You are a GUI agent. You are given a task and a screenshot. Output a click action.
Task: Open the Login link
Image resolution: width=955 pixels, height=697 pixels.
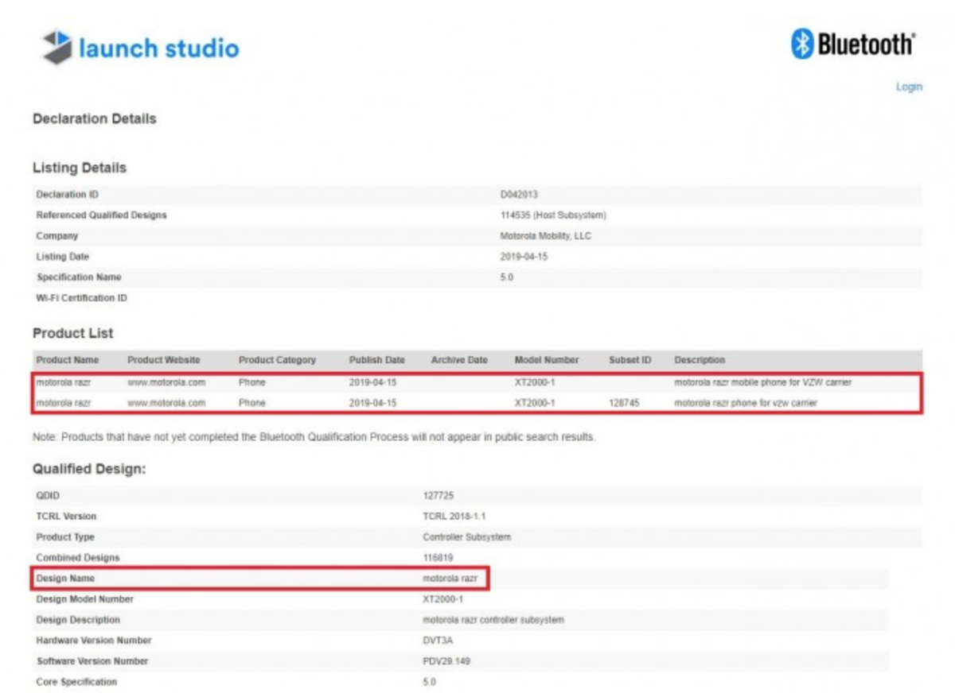909,87
